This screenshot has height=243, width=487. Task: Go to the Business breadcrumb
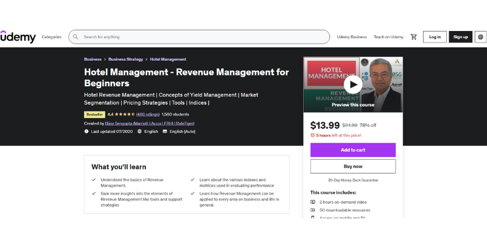click(93, 59)
